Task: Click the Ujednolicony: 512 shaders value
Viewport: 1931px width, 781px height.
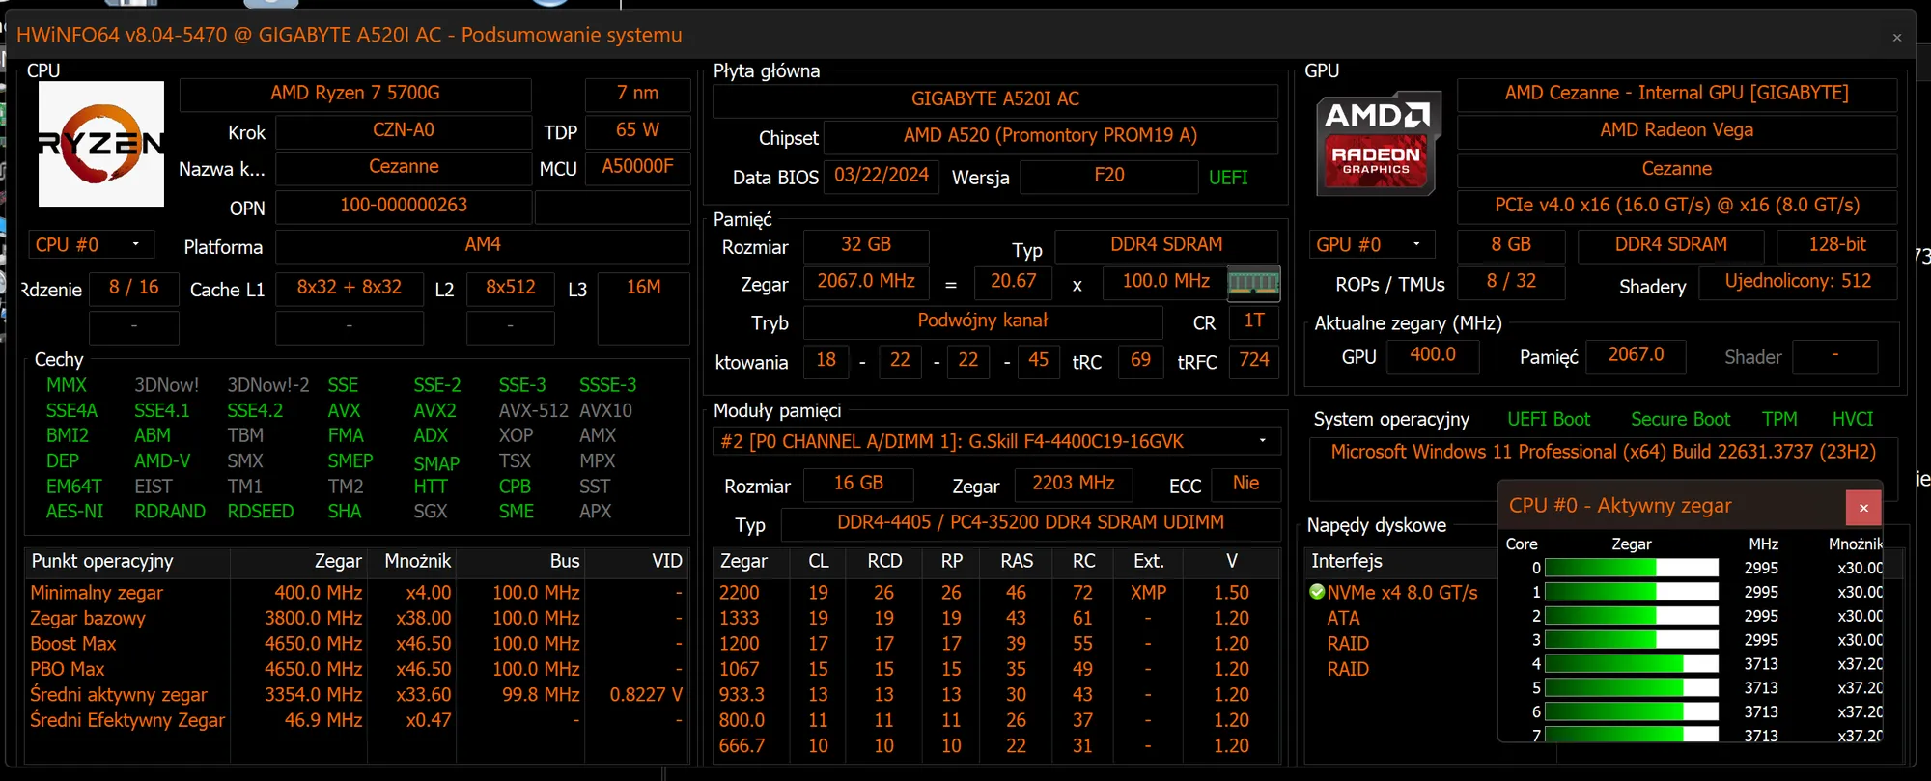Action: point(1798,282)
